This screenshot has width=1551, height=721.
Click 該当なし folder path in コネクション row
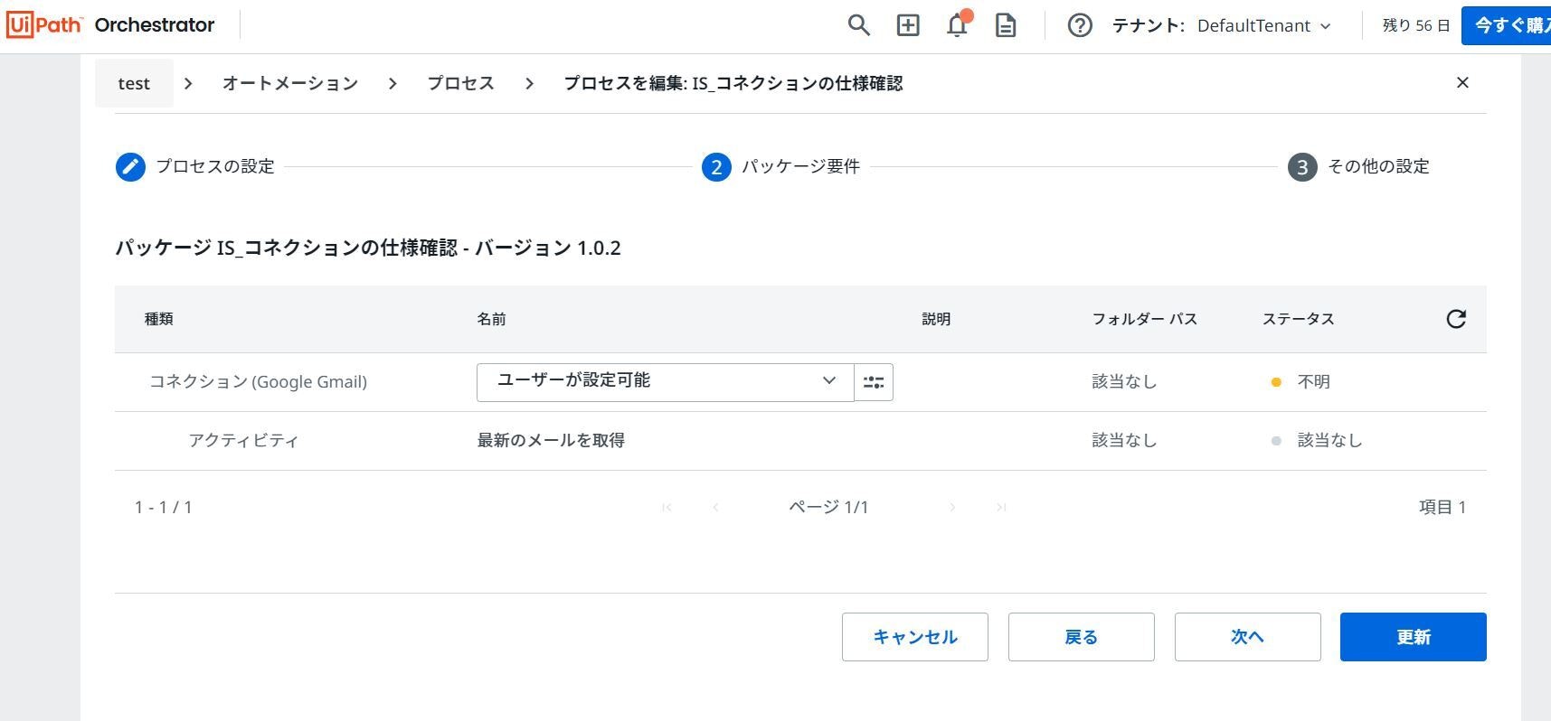[x=1124, y=382]
